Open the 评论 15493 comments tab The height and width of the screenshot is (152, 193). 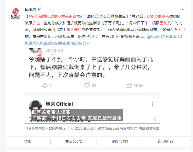pos(120,141)
